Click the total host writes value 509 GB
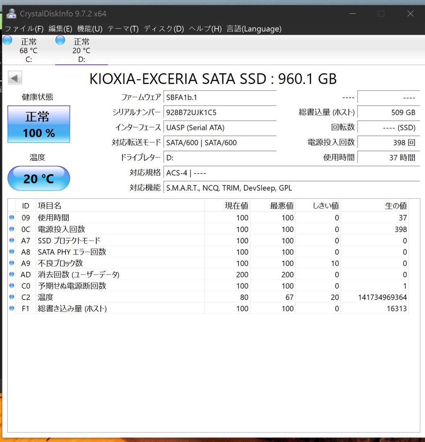The image size is (425, 442). point(389,113)
